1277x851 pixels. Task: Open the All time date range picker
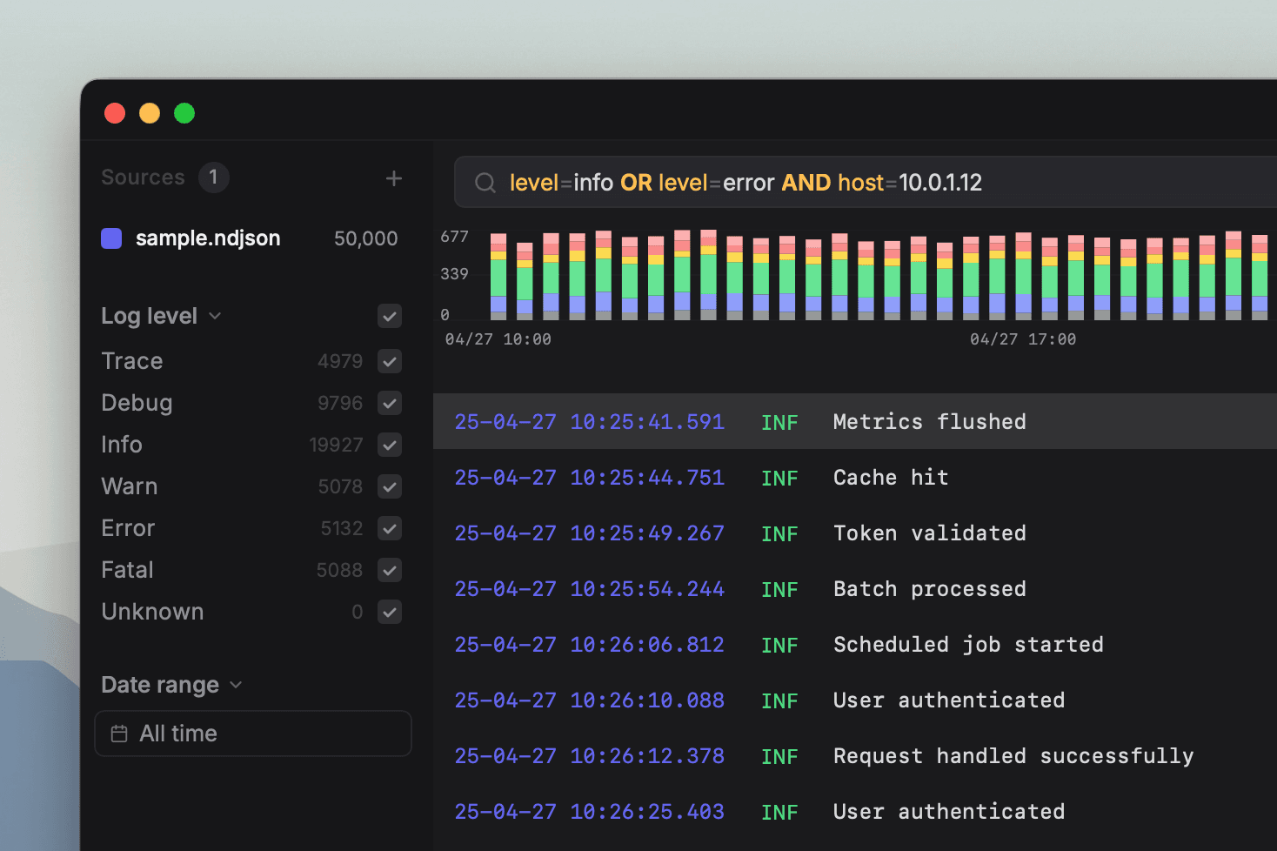pyautogui.click(x=253, y=734)
